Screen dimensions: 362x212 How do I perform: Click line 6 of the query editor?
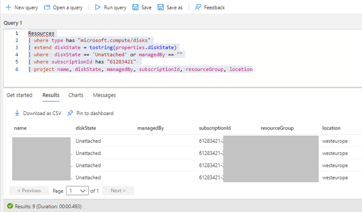[x=141, y=70]
